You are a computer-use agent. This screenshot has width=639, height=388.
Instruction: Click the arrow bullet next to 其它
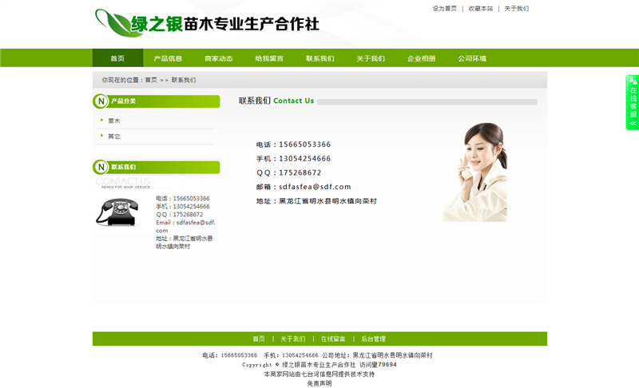click(x=101, y=136)
